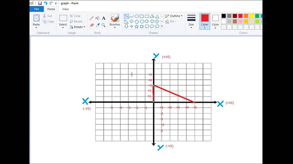Viewport: 293px width, 164px height.
Task: Undo the last action
Action: (x=46, y=3)
